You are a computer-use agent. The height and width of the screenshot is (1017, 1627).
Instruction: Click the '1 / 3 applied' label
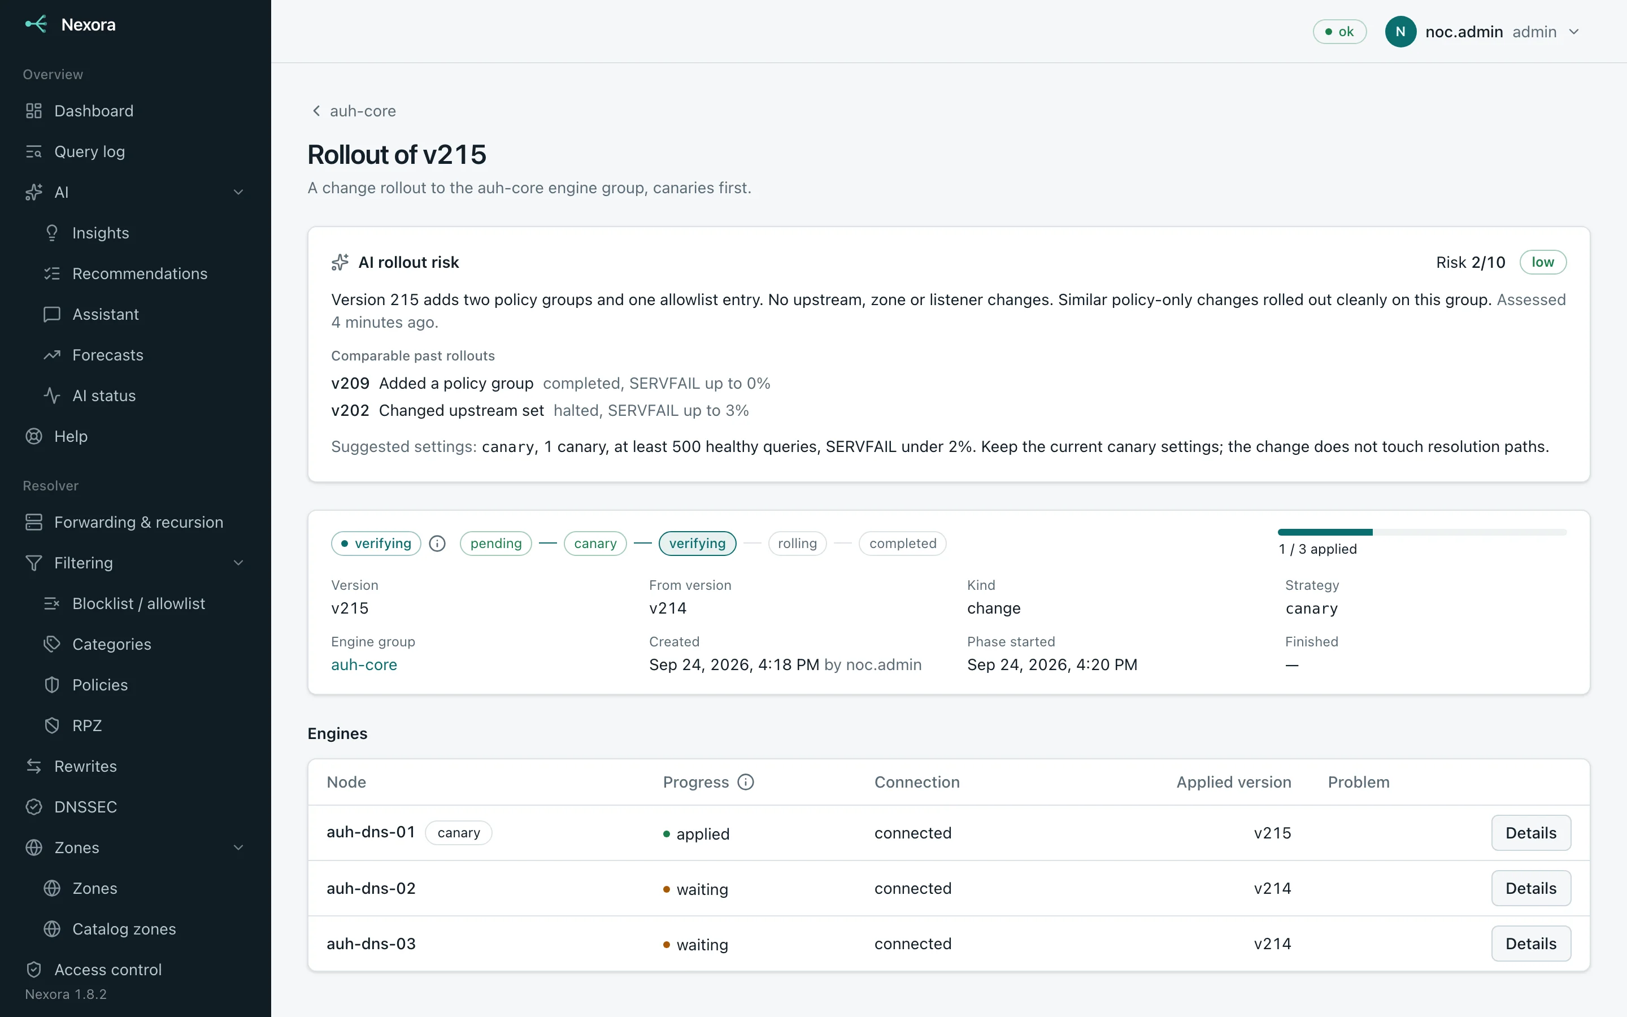tap(1317, 549)
